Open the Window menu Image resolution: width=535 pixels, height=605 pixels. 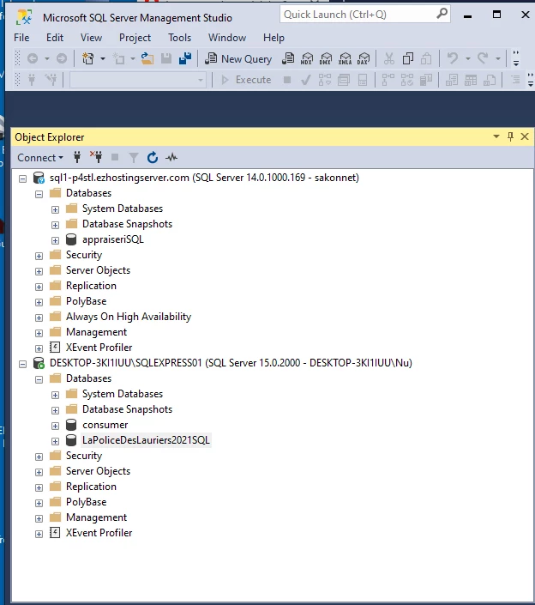point(227,38)
